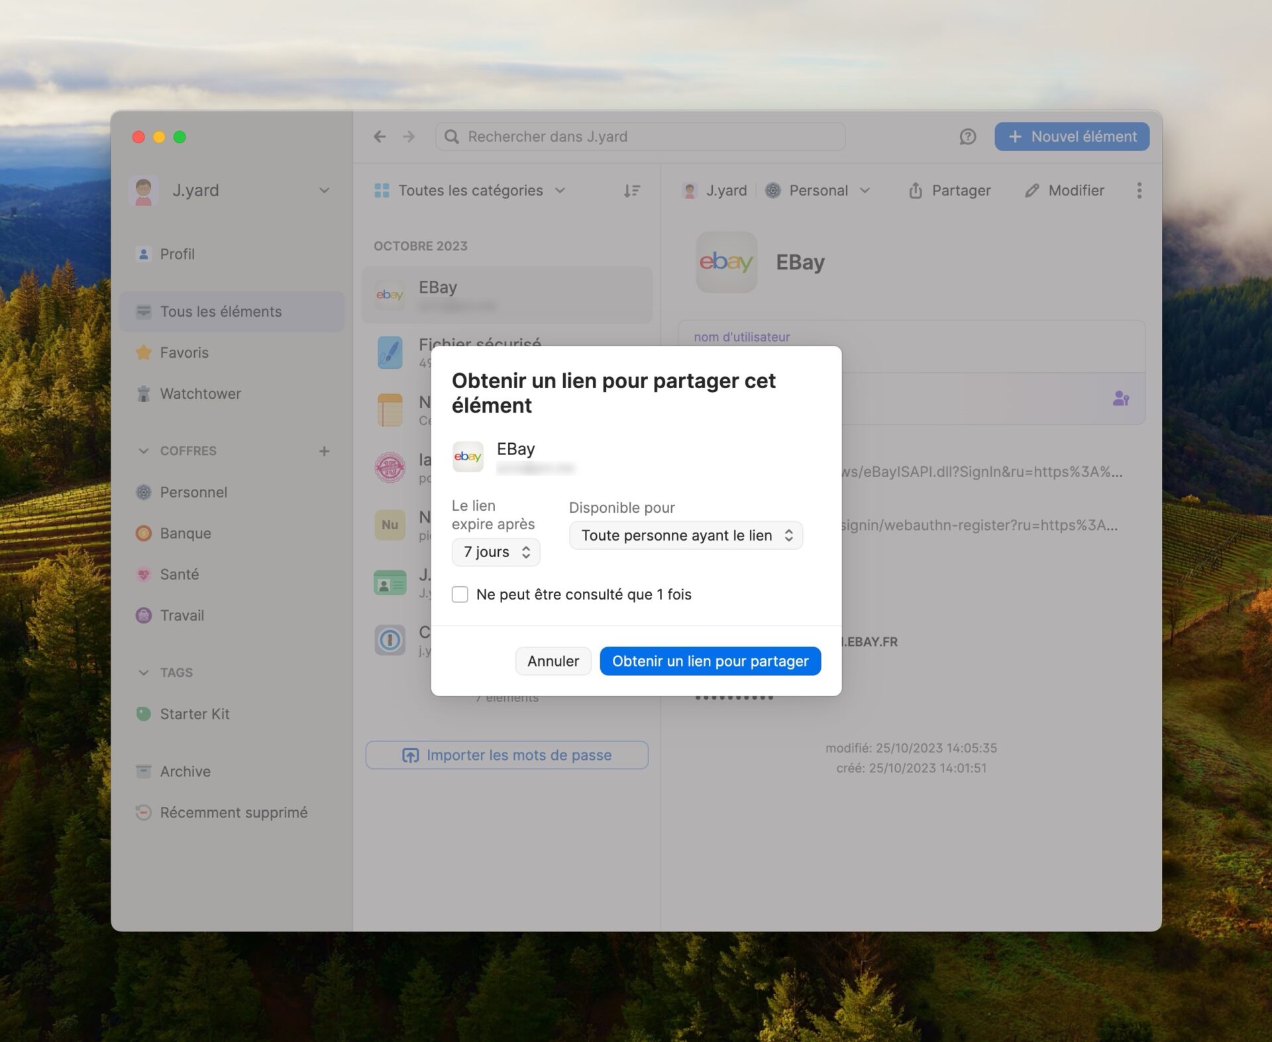1272x1042 pixels.
Task: Select Tous les éléments in sidebar
Action: pos(232,311)
